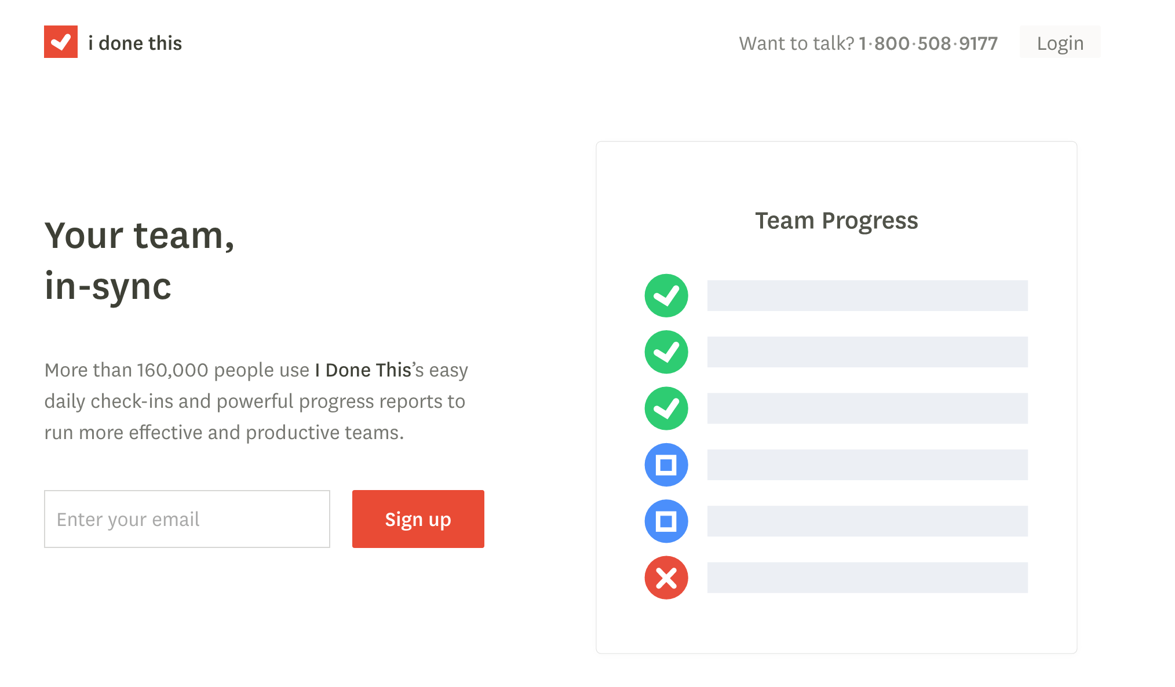The height and width of the screenshot is (687, 1175).
Task: Click the first blue square icon
Action: tap(666, 465)
